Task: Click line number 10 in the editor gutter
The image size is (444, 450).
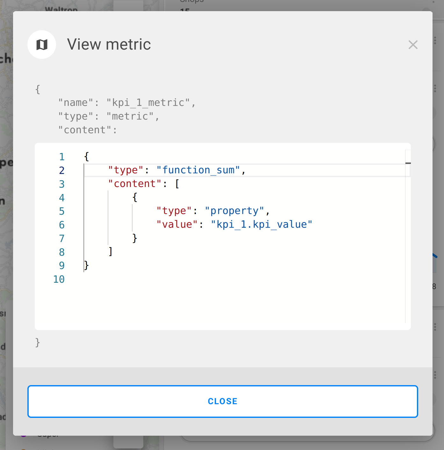Action: point(59,279)
